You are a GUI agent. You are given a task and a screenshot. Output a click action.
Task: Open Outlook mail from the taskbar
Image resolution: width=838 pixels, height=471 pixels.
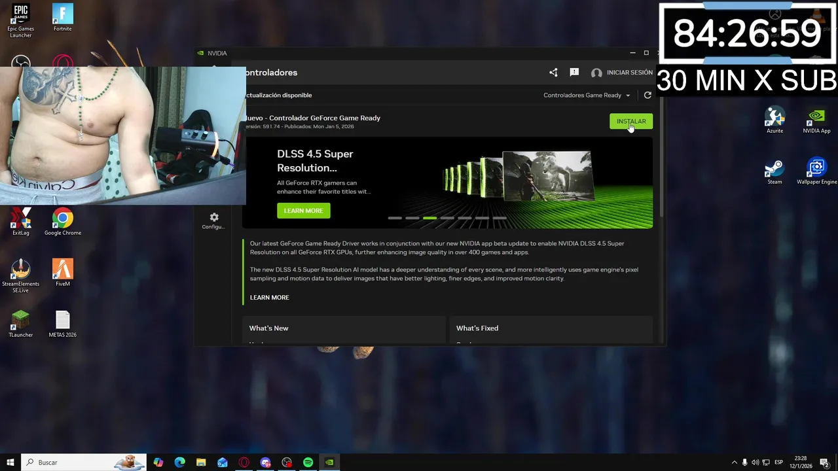coord(223,462)
